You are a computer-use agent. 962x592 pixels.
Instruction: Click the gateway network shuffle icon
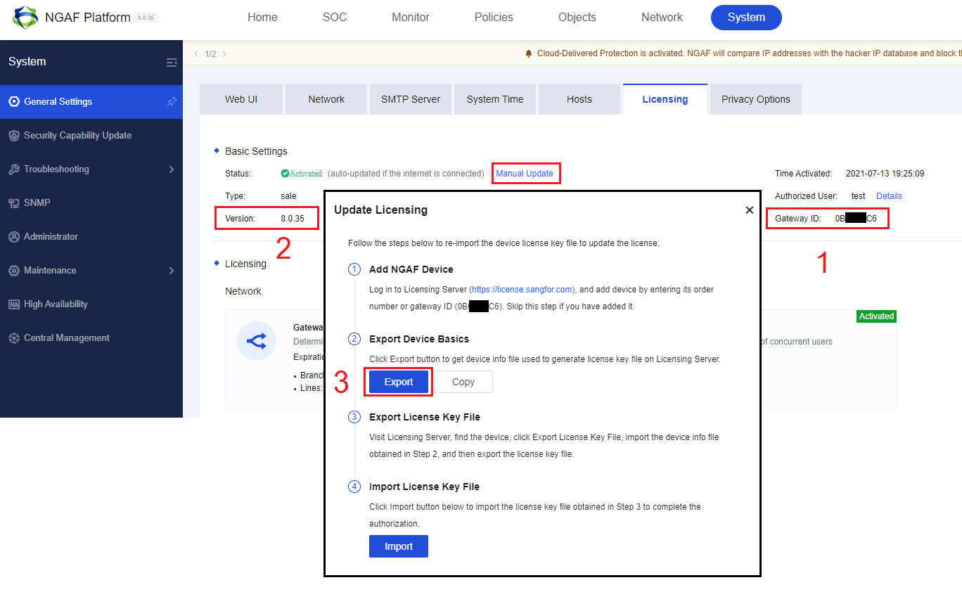click(257, 342)
